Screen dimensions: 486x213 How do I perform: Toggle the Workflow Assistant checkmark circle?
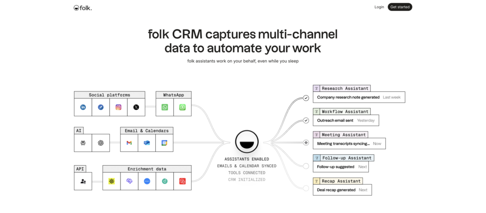coord(306,120)
